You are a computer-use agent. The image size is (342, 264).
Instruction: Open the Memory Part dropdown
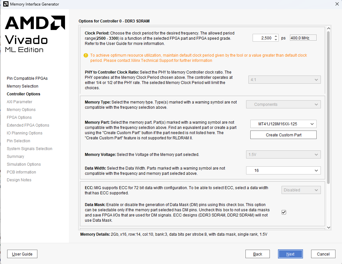point(283,124)
